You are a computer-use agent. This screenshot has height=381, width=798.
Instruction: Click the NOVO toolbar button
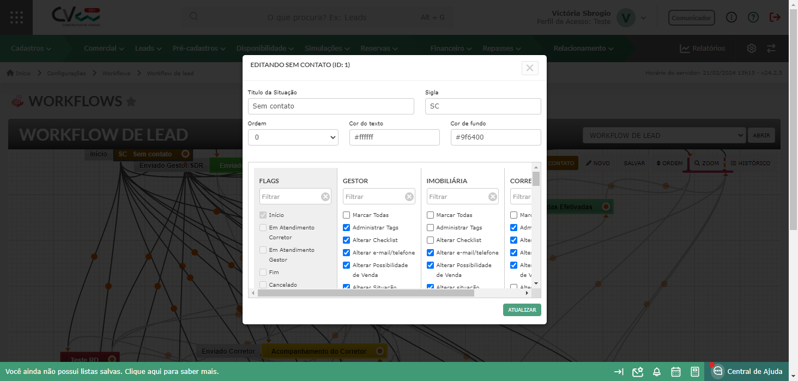[x=598, y=163]
